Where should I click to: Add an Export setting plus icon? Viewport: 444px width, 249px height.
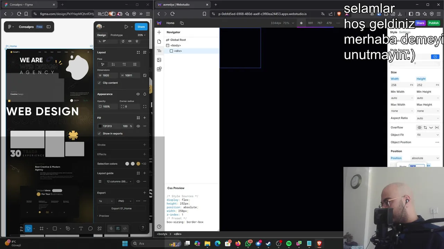point(145,193)
